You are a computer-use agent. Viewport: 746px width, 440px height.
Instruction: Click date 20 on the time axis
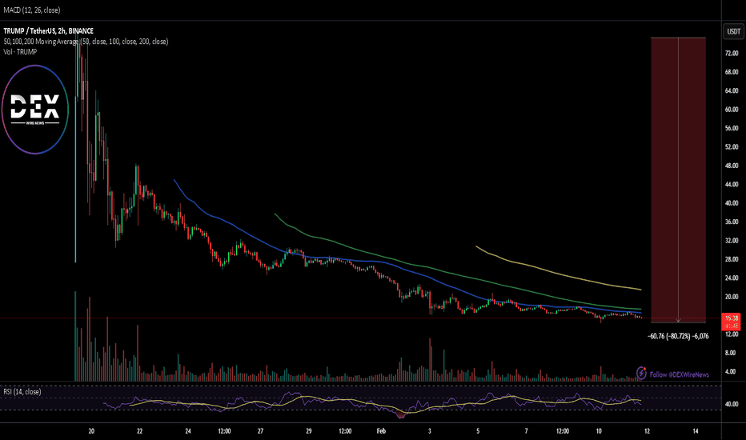pyautogui.click(x=91, y=431)
